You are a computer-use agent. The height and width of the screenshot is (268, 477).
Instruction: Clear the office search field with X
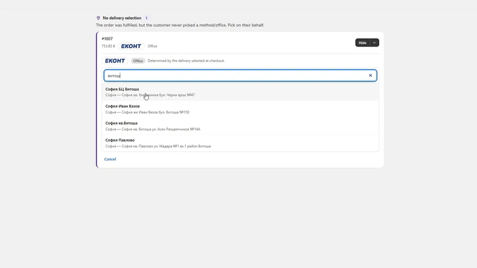click(x=370, y=76)
